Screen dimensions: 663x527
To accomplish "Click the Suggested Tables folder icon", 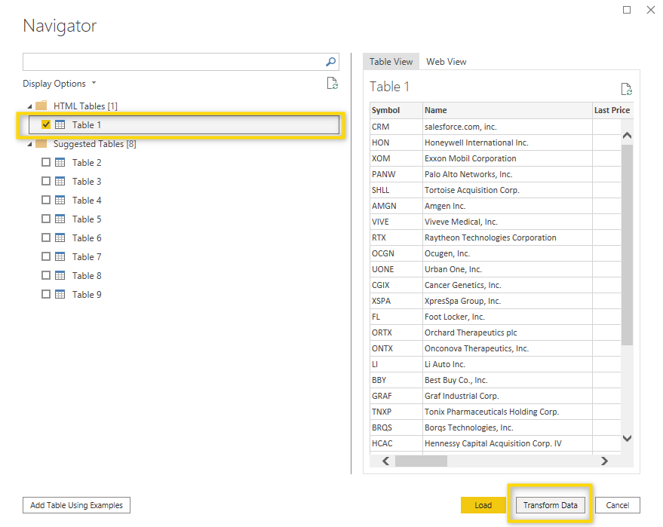I will point(41,144).
